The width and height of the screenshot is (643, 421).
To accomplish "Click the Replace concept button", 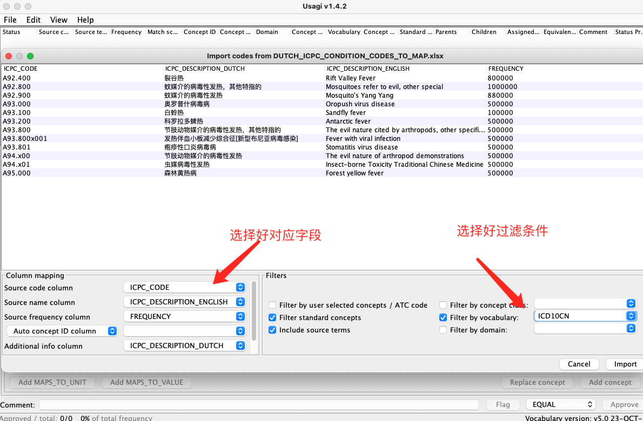I will [537, 382].
